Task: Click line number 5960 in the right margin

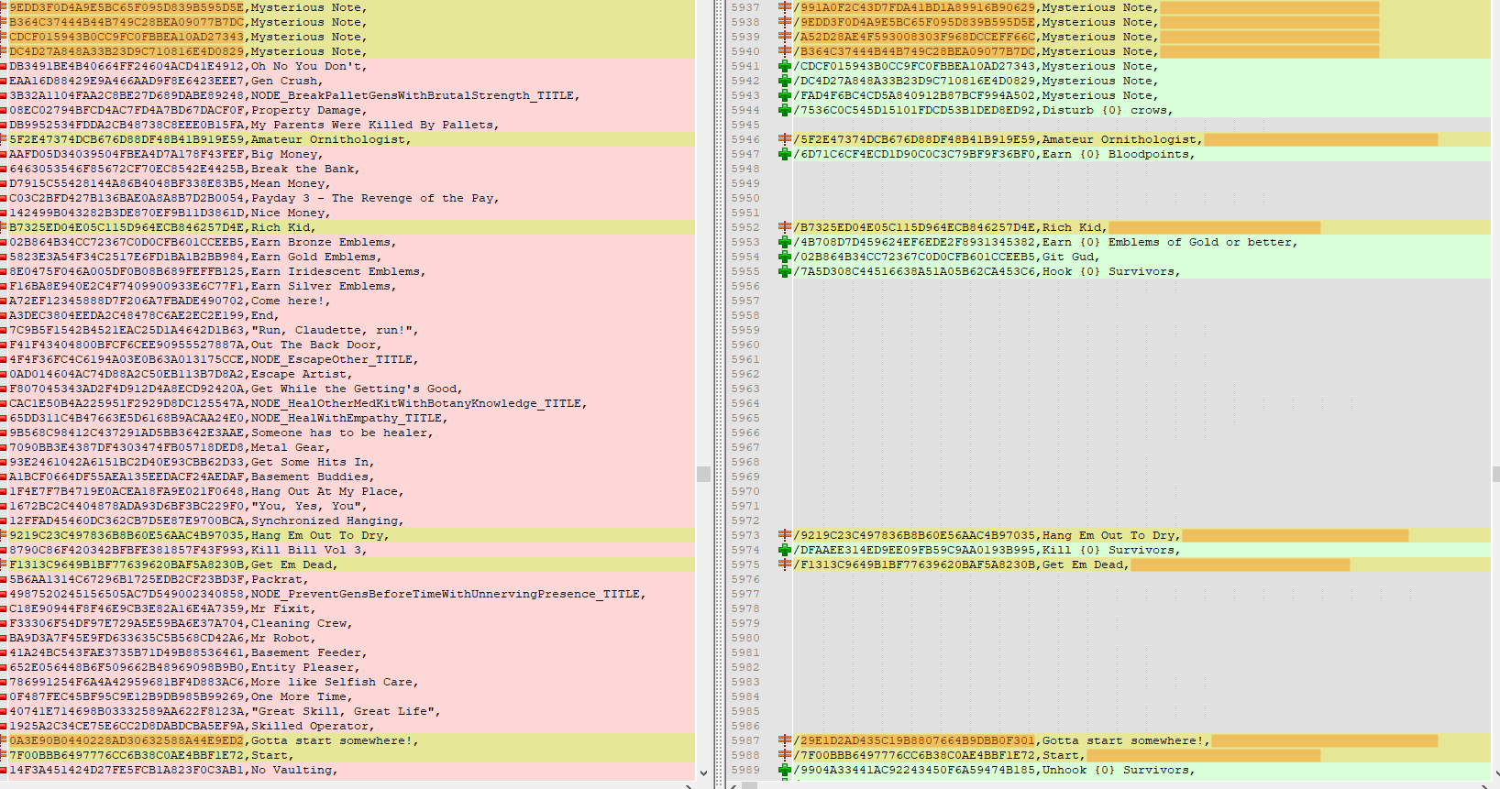Action: [744, 345]
